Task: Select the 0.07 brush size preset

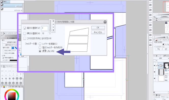Action: click(2, 70)
